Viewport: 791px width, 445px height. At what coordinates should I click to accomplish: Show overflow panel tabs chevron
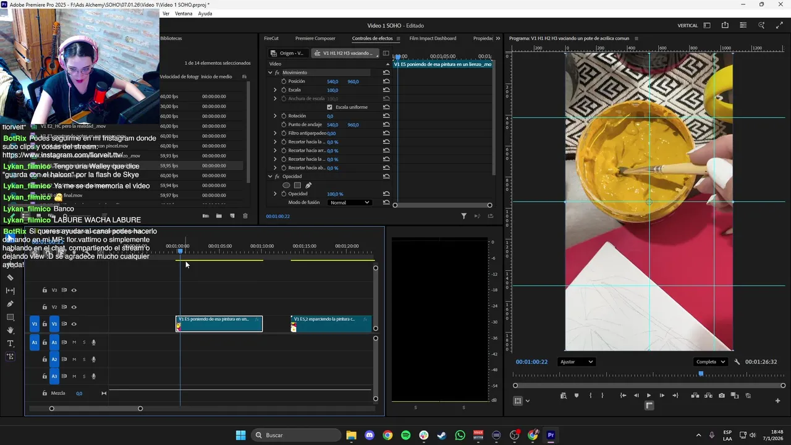[497, 38]
